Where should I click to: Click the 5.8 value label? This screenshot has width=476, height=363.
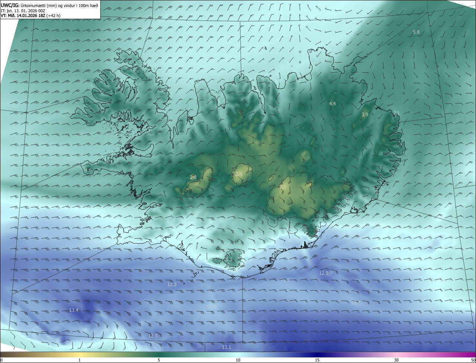[x=416, y=32]
